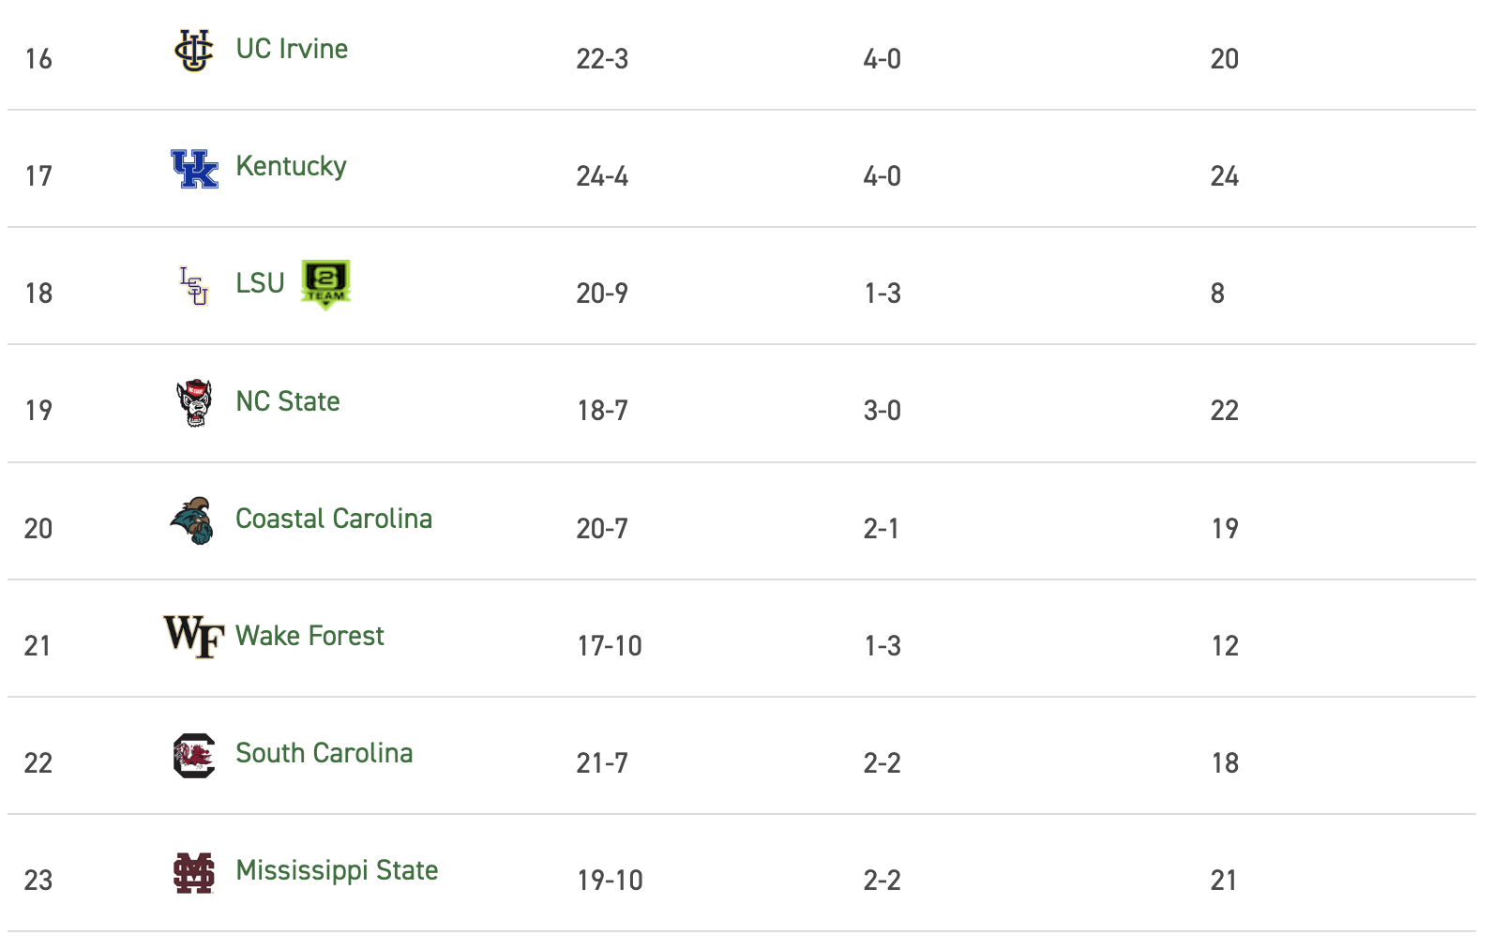Click the Coastal Carolina Chanticleer logo
The image size is (1493, 949).
[192, 520]
